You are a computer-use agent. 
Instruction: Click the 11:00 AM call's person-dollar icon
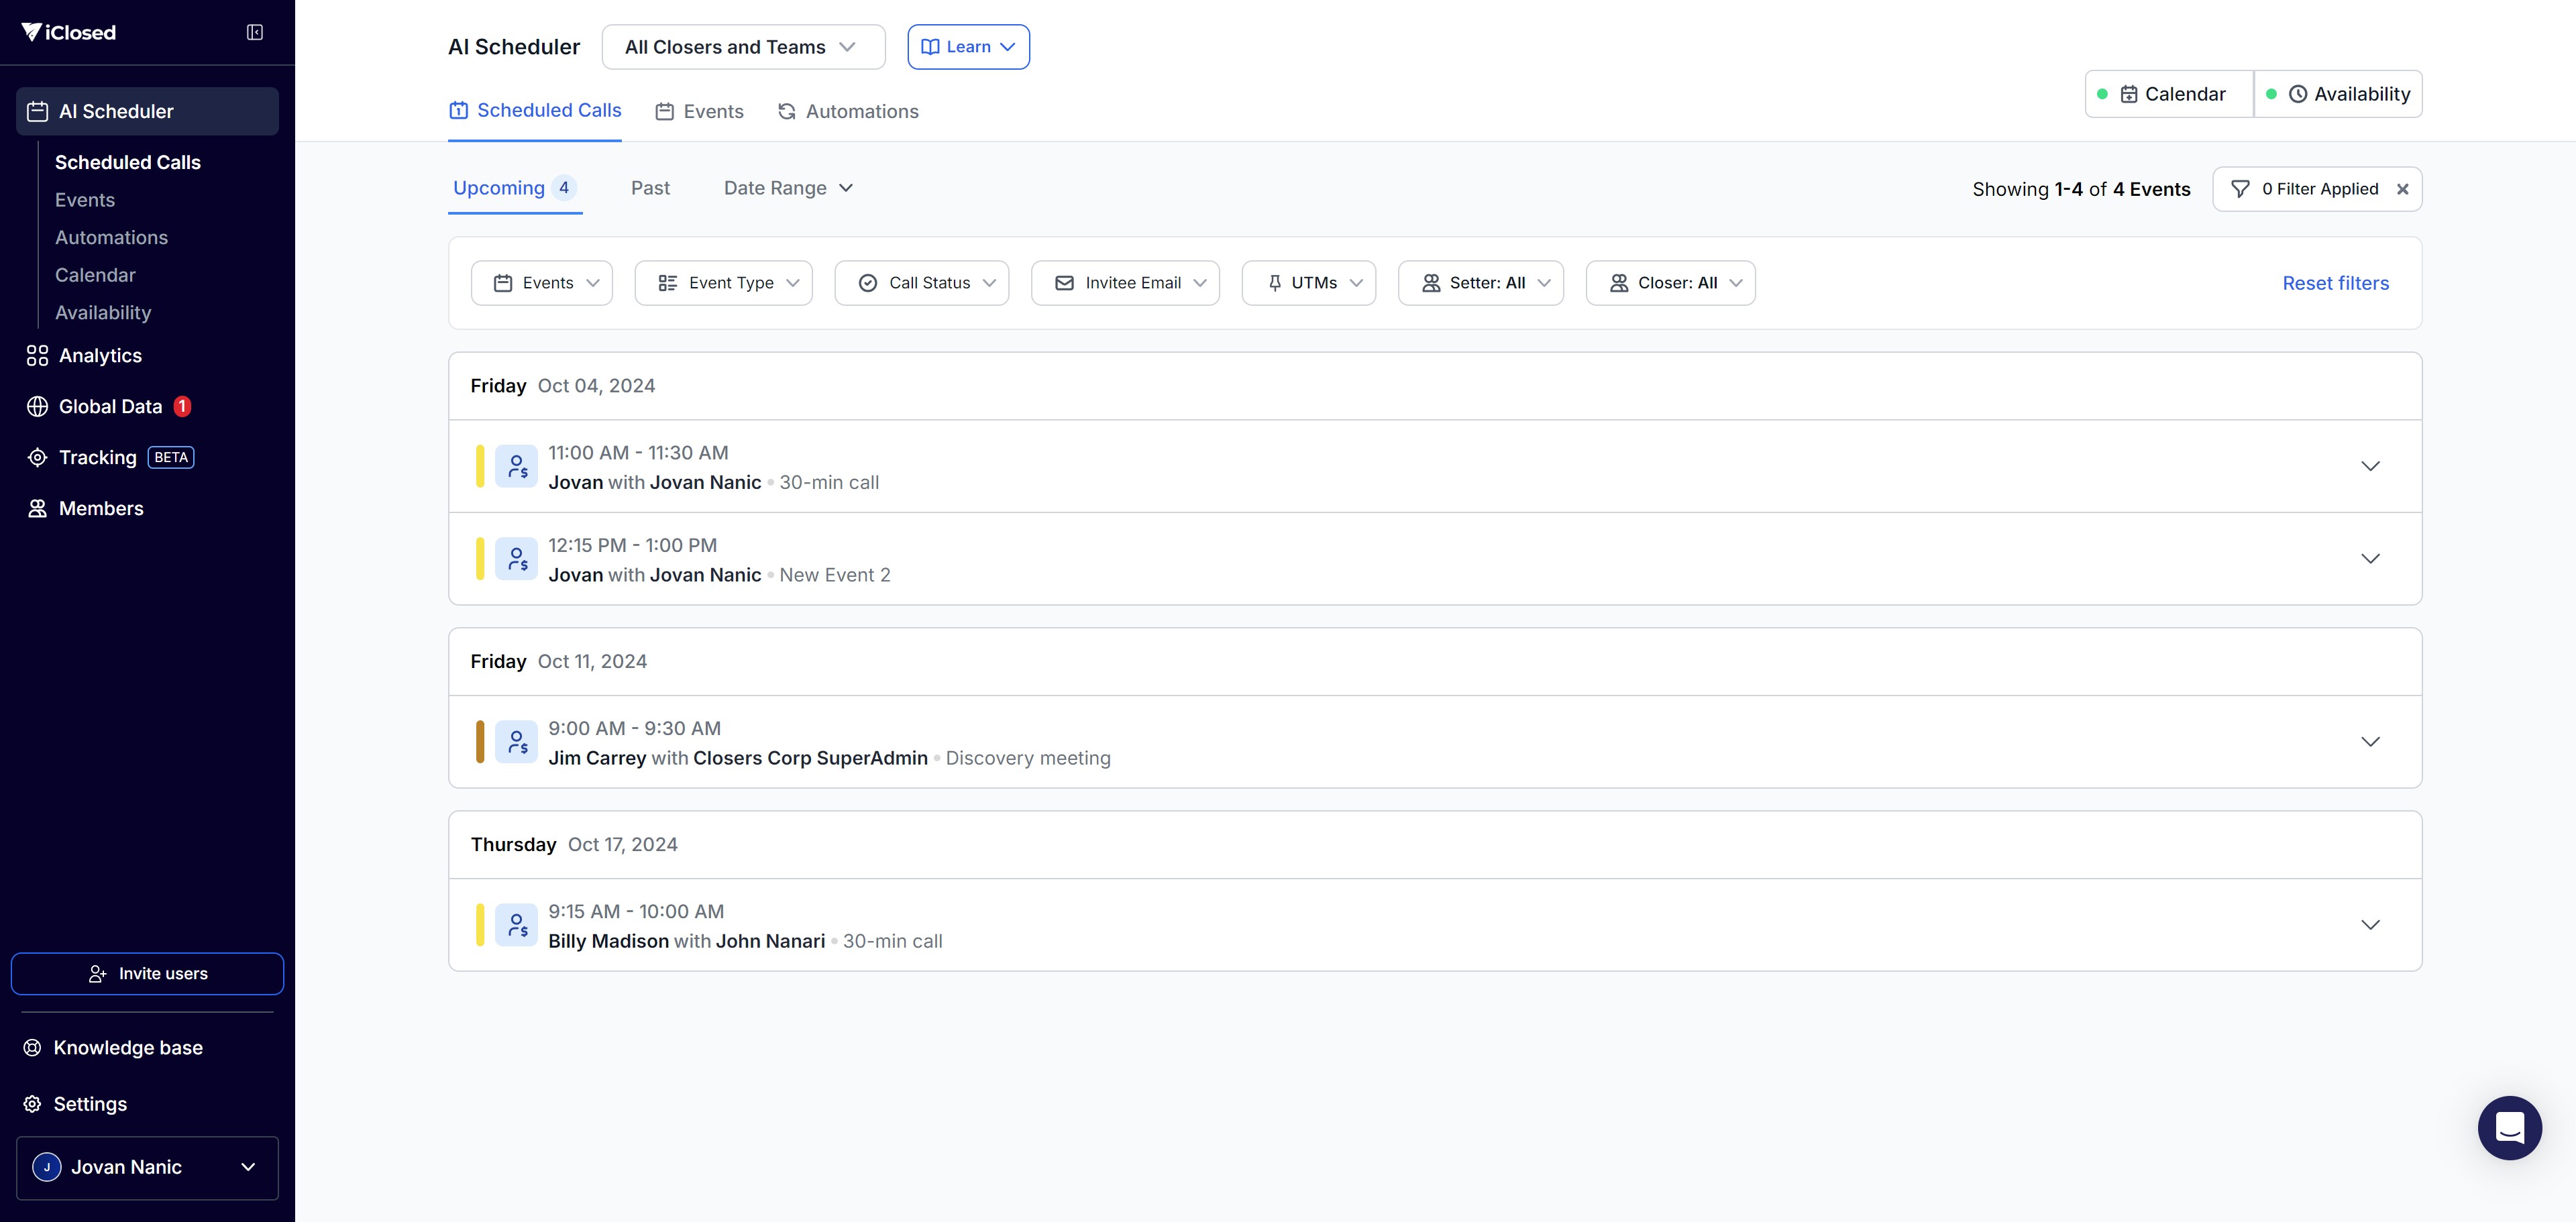[516, 467]
